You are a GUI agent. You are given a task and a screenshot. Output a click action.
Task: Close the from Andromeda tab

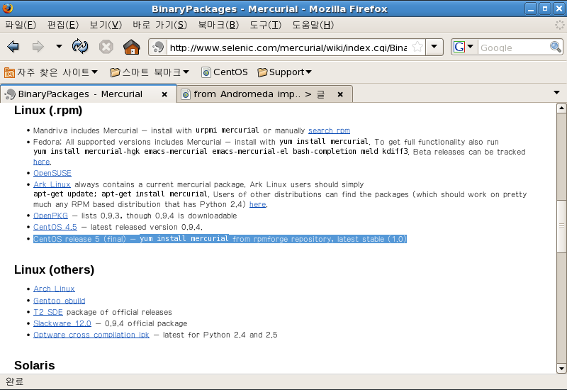click(x=340, y=94)
